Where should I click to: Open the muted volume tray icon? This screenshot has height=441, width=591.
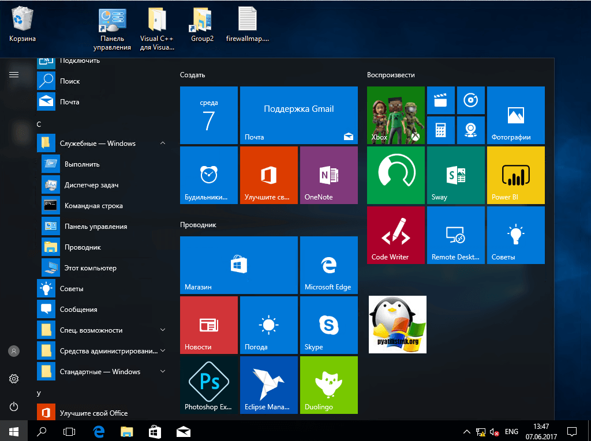tap(495, 432)
